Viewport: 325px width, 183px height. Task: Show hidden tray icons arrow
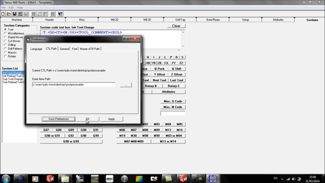pyautogui.click(x=282, y=179)
